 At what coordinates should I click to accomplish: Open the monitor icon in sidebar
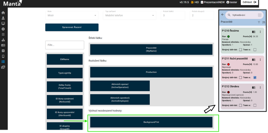(3, 23)
